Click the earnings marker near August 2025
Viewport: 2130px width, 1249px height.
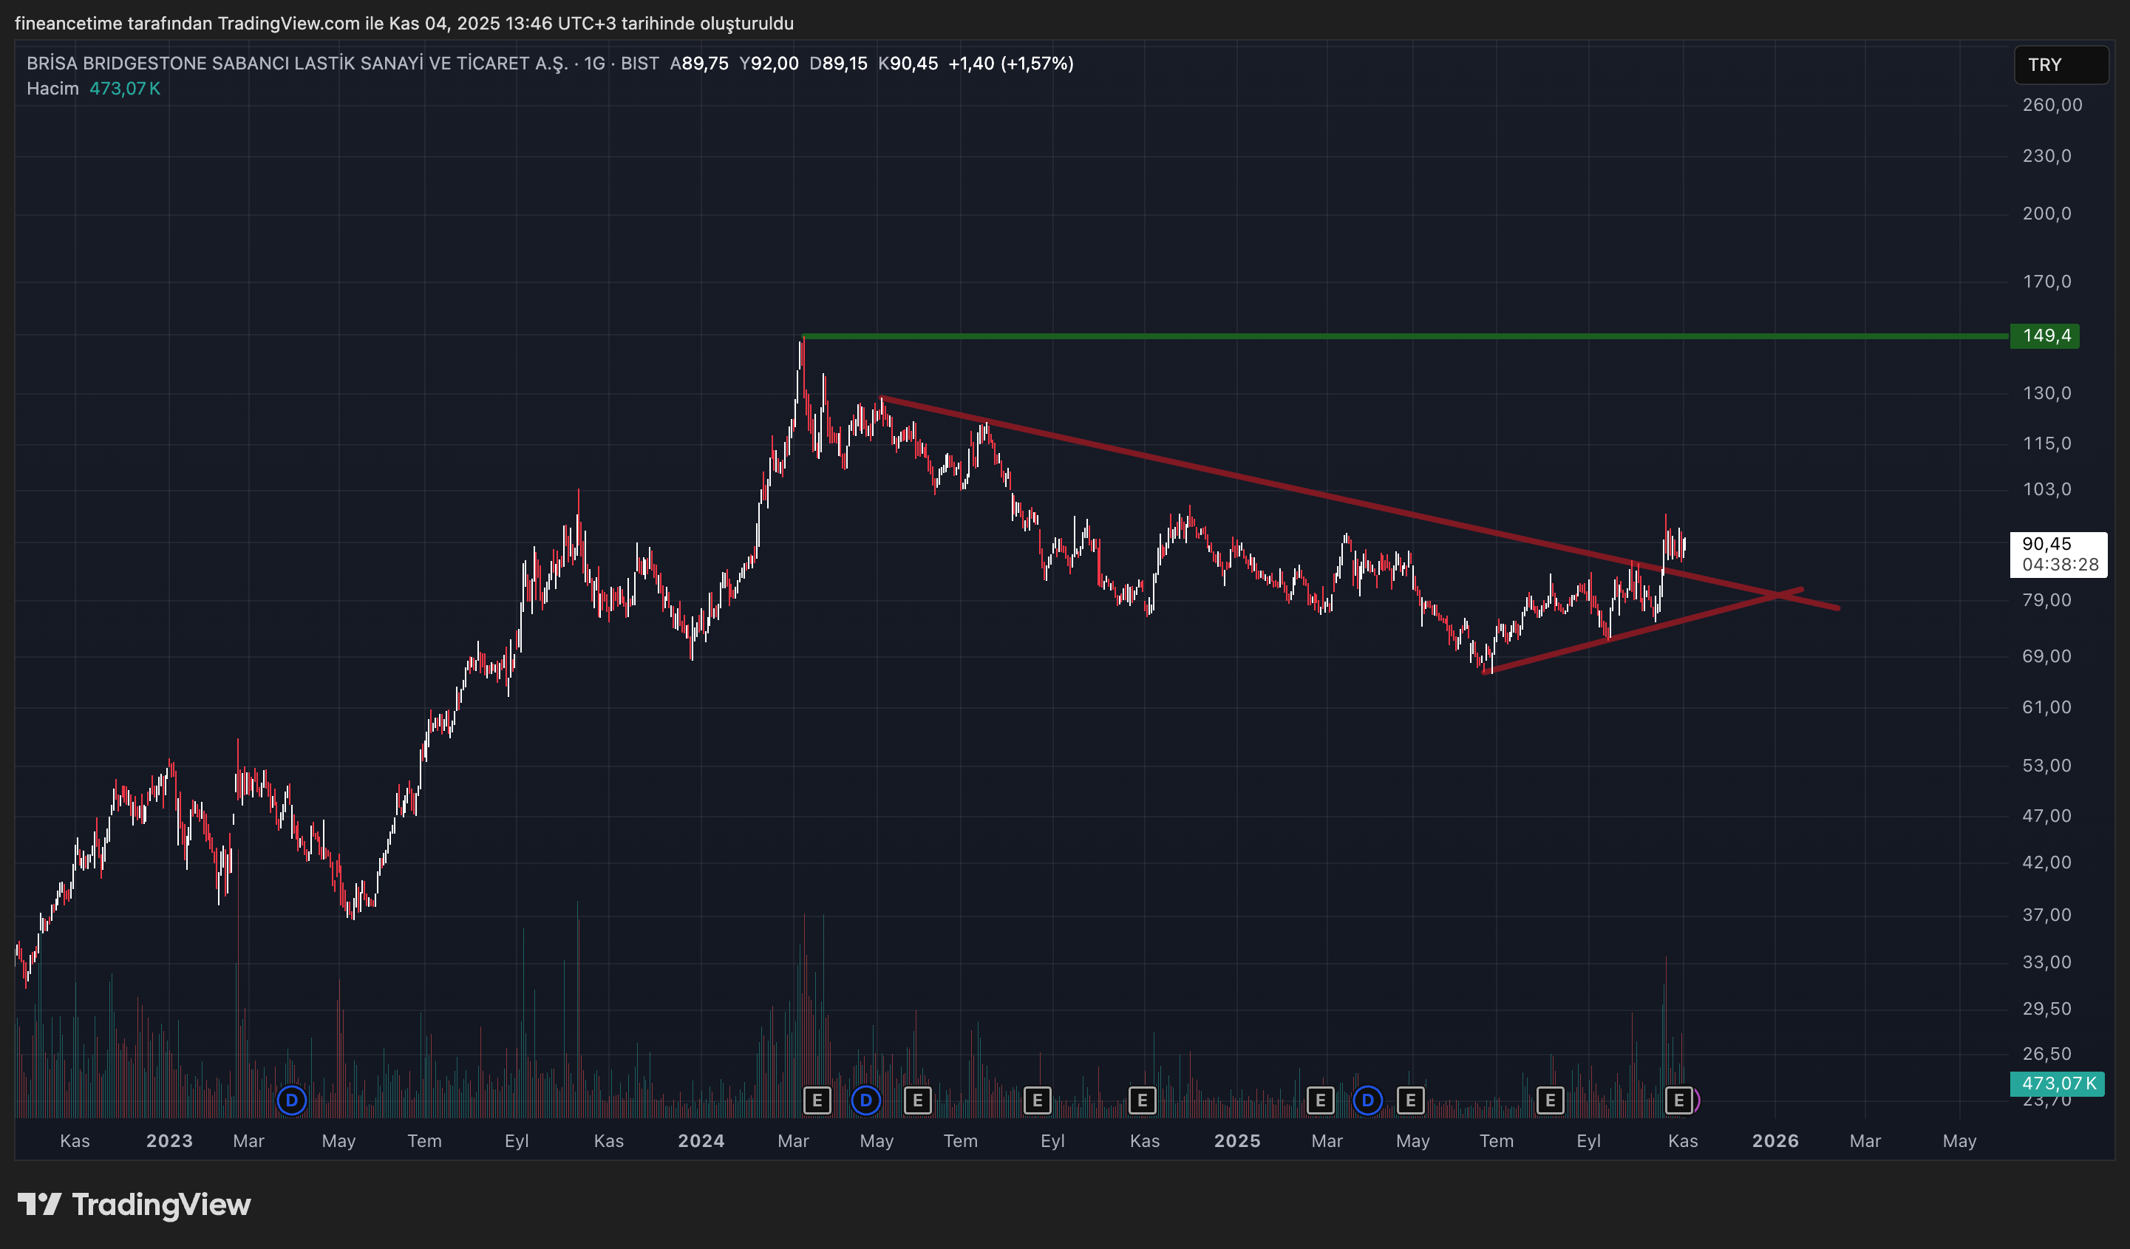coord(1550,1100)
